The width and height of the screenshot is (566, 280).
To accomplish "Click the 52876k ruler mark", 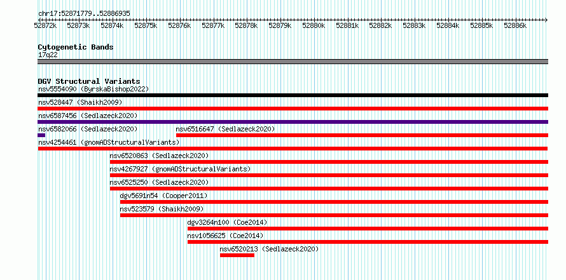I will click(179, 25).
